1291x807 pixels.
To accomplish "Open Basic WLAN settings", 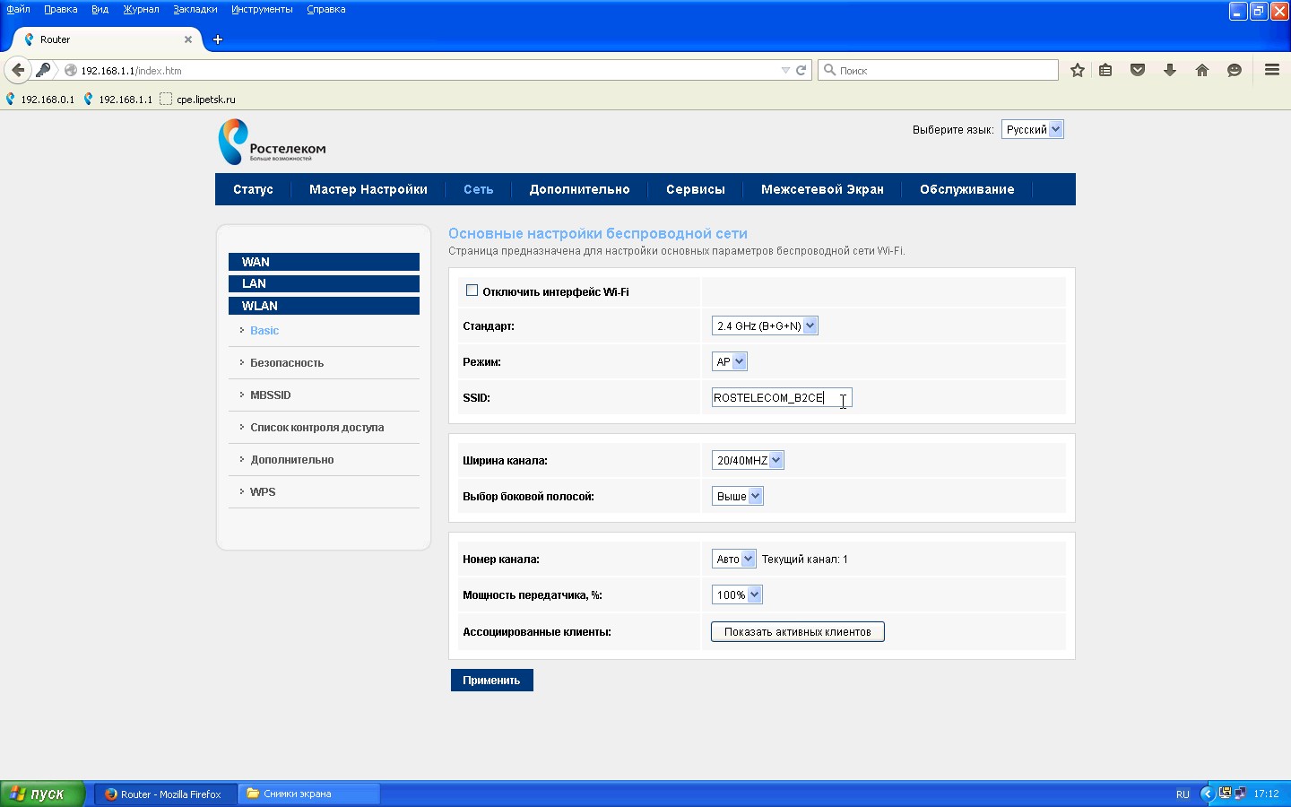I will tap(264, 331).
